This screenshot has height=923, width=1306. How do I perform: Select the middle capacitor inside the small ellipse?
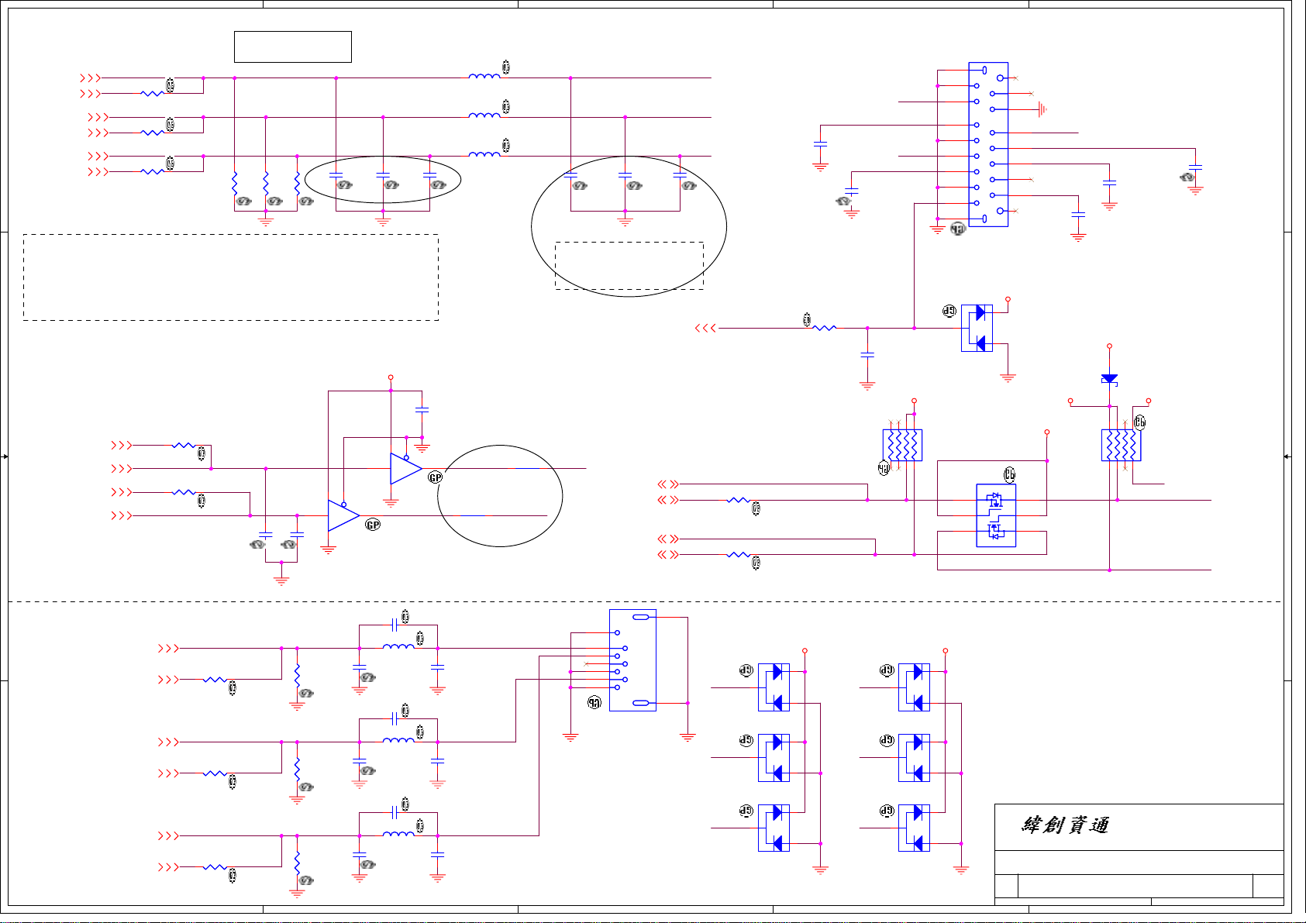(383, 176)
